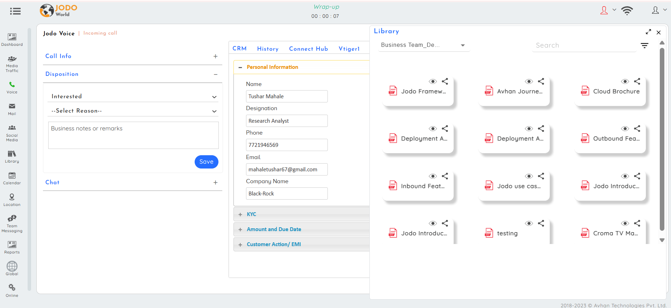Preview the Outbound Features document with eye icon
The width and height of the screenshot is (671, 308).
(x=625, y=129)
